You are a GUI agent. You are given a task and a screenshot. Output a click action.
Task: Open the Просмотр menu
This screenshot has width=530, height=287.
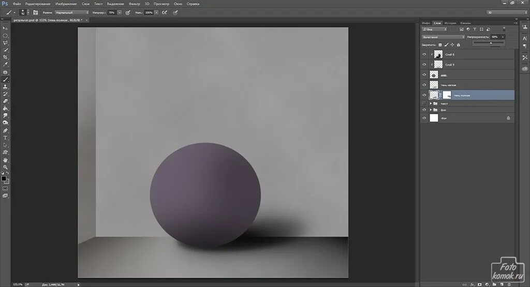coord(161,4)
